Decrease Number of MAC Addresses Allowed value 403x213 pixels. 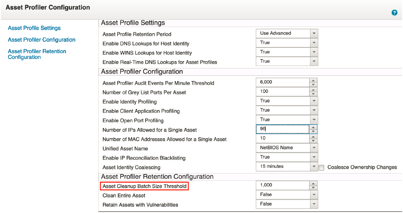[313, 141]
